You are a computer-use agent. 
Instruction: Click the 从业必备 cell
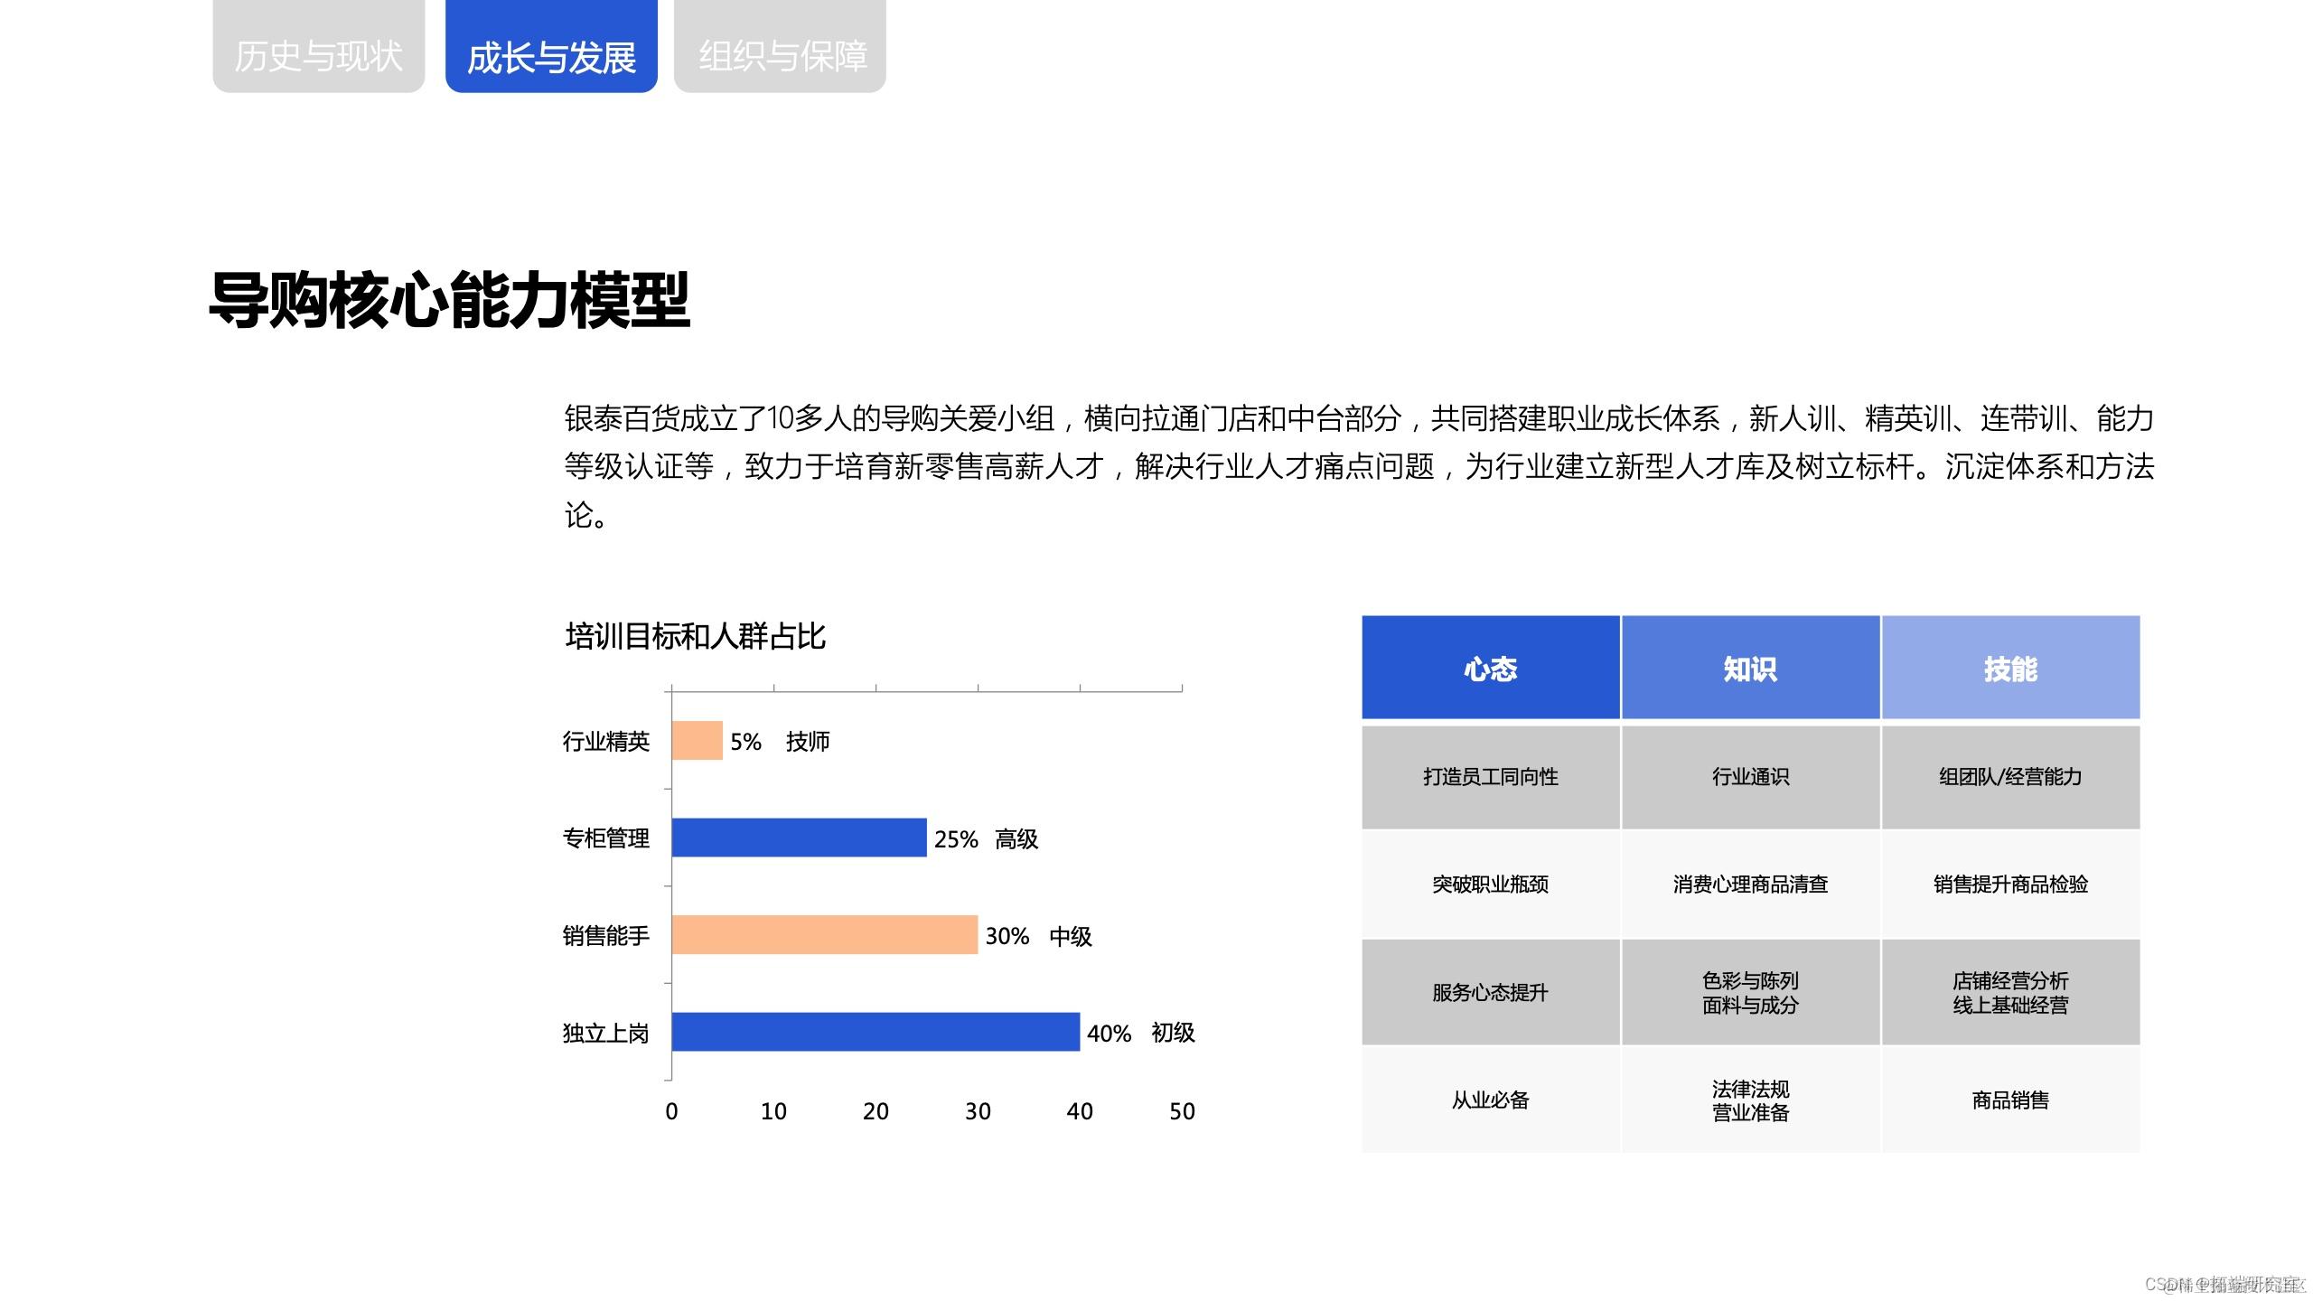point(1490,1100)
